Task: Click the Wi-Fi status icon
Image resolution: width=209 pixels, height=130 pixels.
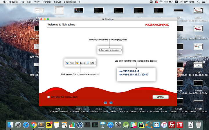Action: pos(161,2)
